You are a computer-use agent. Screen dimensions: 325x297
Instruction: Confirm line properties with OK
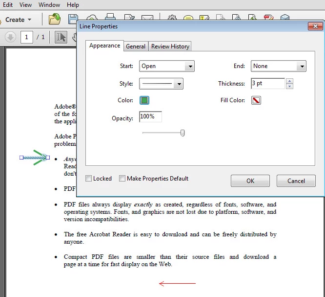pyautogui.click(x=250, y=181)
